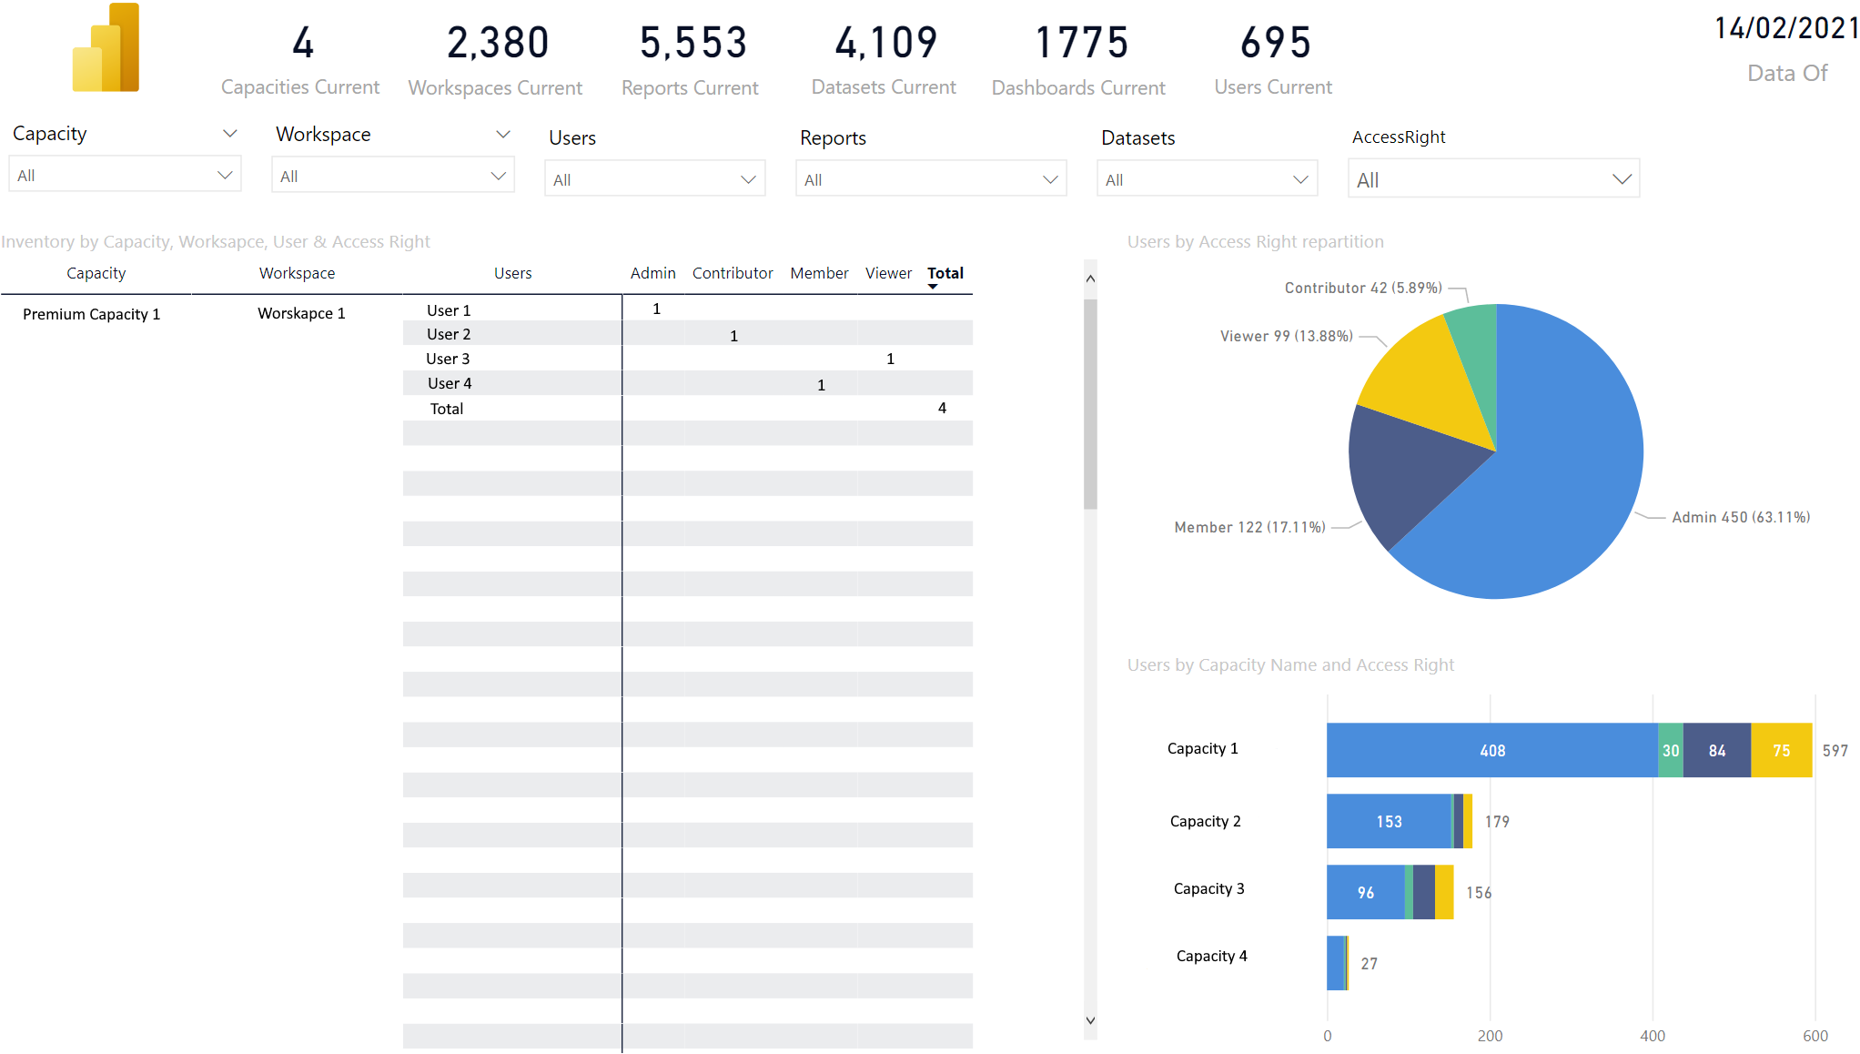Click the Capacity 4 axis label
1860x1054 pixels.
click(1212, 956)
